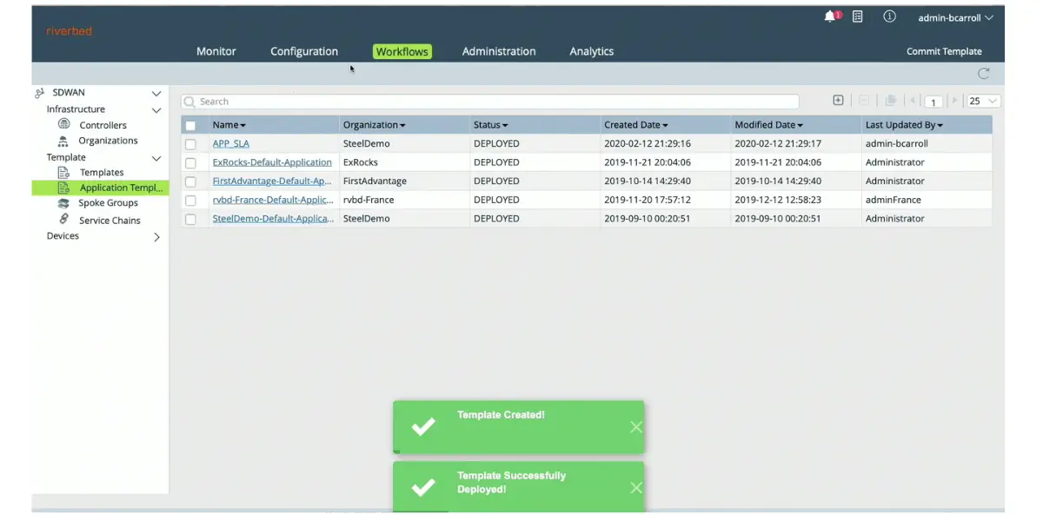
Task: Open the 25 rows-per-page dropdown
Action: point(984,101)
